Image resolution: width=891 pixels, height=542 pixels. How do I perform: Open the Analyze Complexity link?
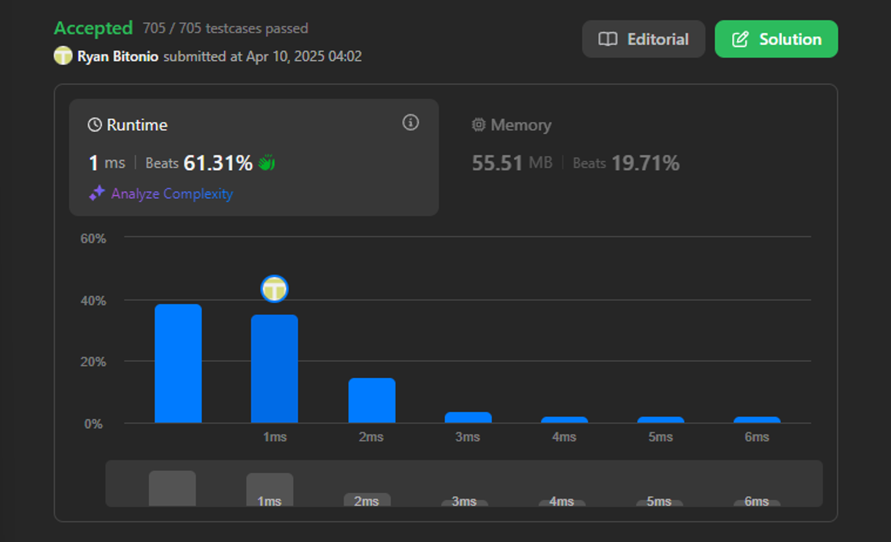(172, 193)
